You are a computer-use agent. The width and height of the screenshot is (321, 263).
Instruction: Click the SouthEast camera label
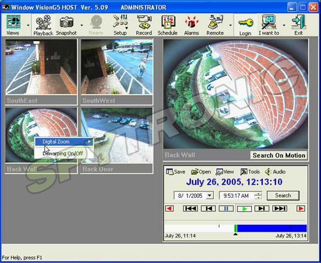22,100
